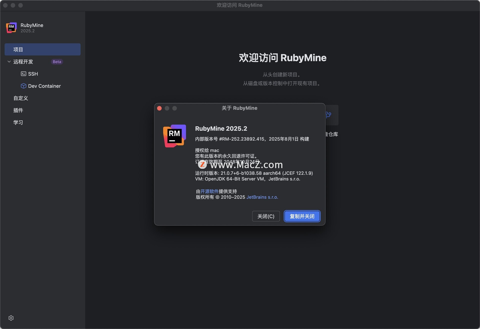Click the RubyMine 2025.2 heading in dialog
This screenshot has width=480, height=329.
point(221,129)
